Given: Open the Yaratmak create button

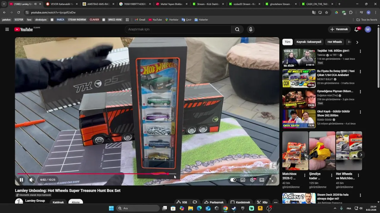Looking at the screenshot, I should pyautogui.click(x=339, y=29).
